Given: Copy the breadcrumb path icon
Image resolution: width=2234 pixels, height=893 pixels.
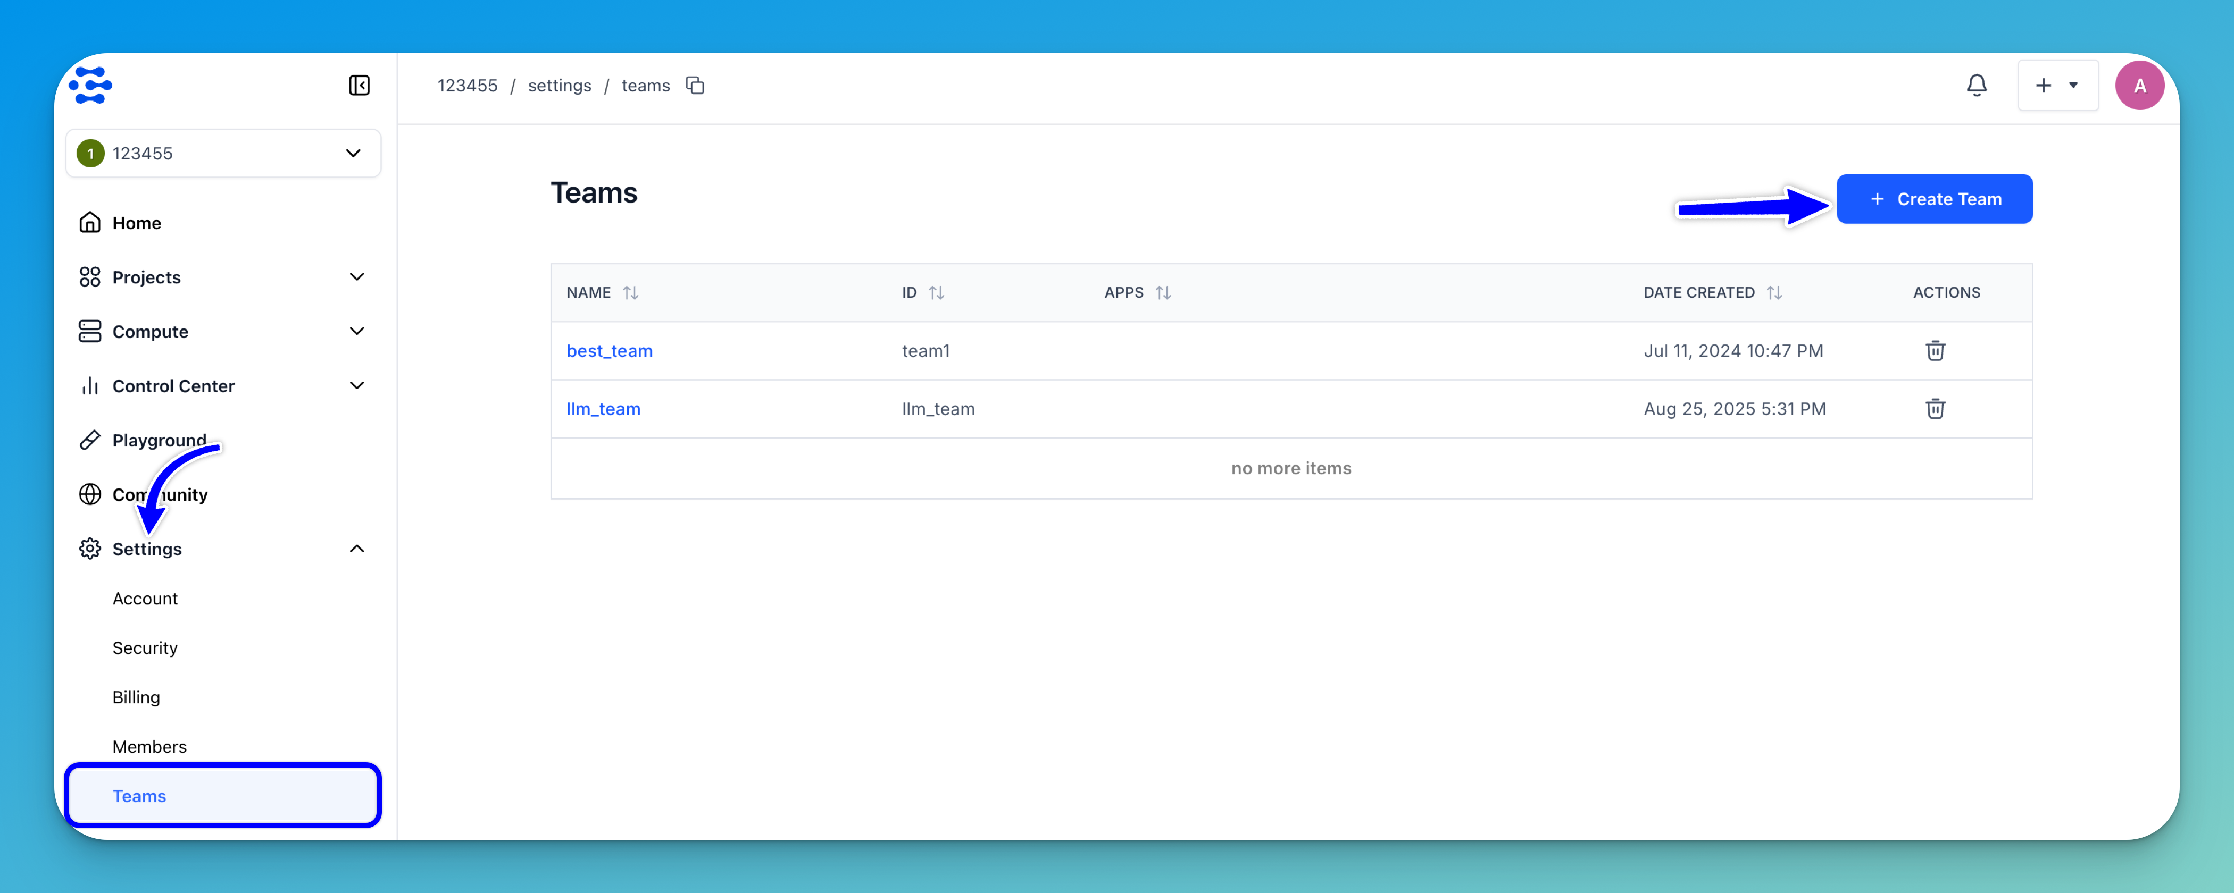Looking at the screenshot, I should (695, 85).
